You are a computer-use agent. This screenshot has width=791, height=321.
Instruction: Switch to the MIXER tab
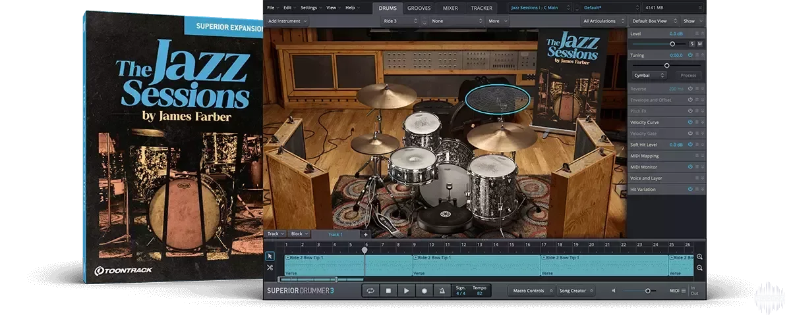(x=450, y=8)
